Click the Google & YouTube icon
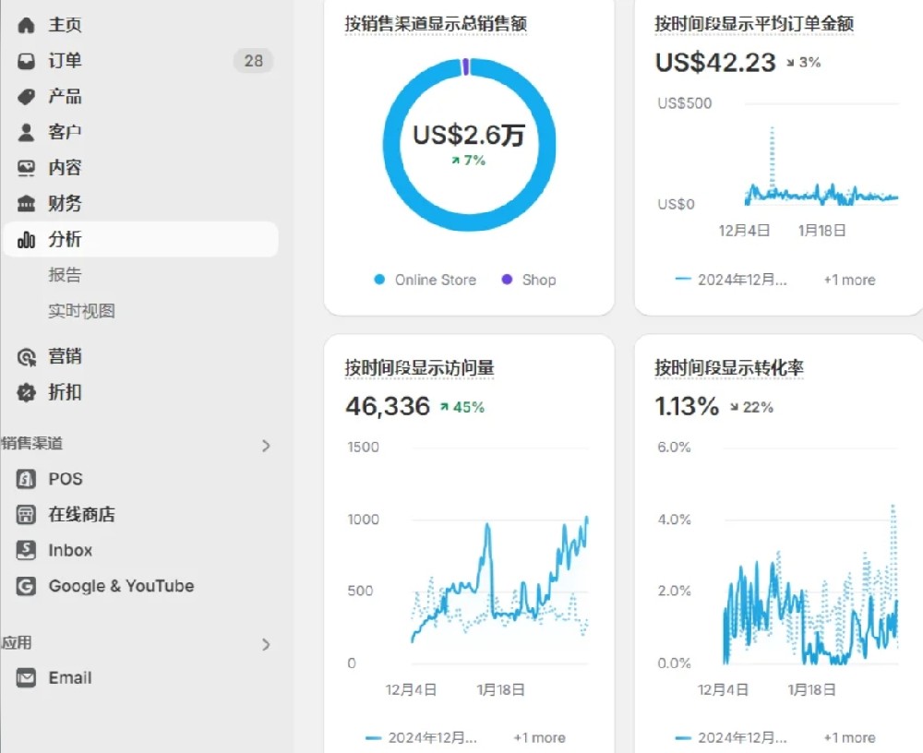The image size is (923, 753). coord(26,586)
